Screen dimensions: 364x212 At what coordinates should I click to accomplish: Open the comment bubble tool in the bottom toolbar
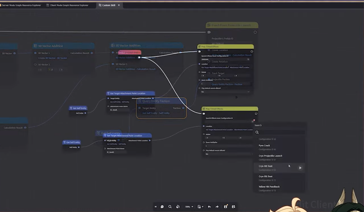(162, 207)
